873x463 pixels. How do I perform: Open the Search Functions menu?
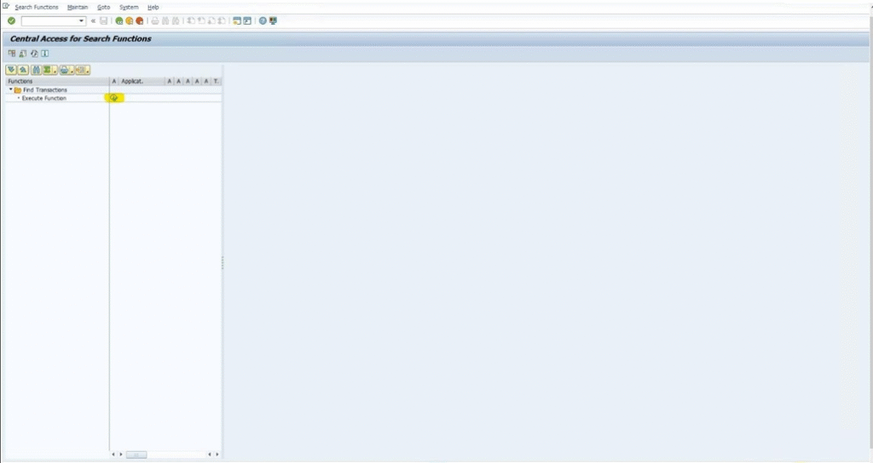tap(37, 7)
